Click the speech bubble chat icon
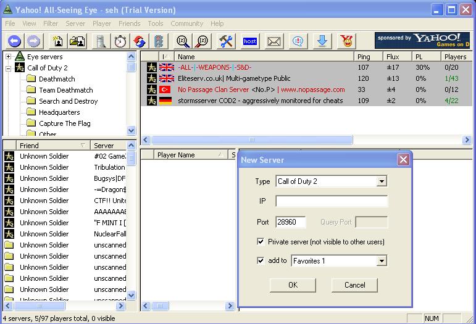476x324 pixels. (x=298, y=41)
